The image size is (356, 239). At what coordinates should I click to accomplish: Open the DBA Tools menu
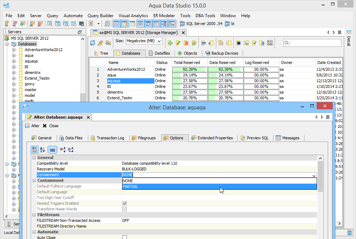tap(205, 16)
